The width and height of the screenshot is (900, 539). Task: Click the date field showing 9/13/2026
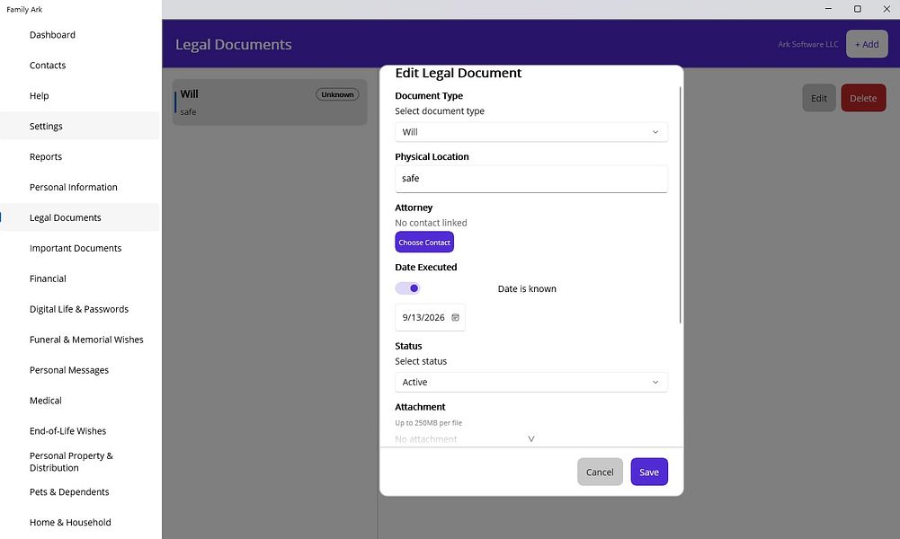[x=430, y=318]
